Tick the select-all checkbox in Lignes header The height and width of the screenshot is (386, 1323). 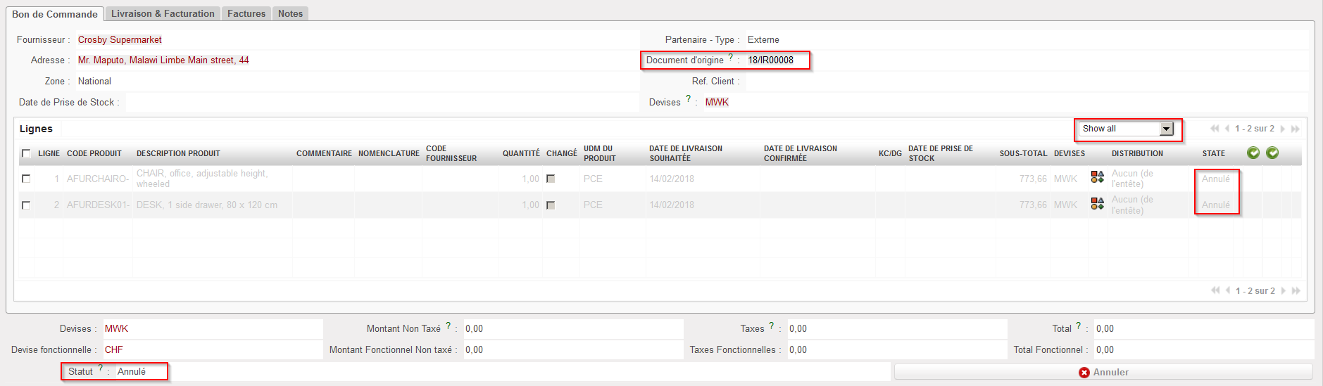pos(26,153)
